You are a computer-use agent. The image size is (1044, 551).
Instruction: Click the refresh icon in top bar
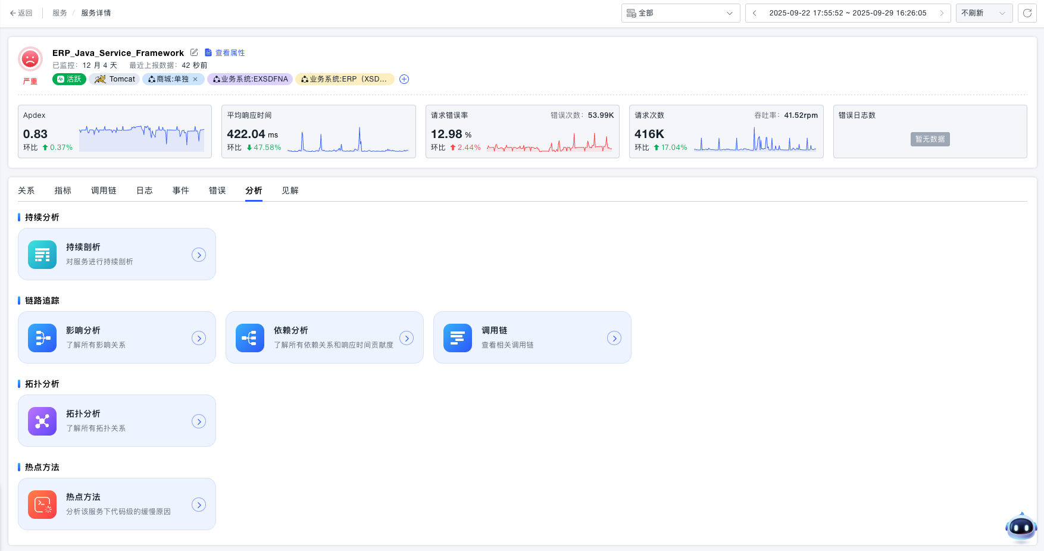tap(1027, 13)
